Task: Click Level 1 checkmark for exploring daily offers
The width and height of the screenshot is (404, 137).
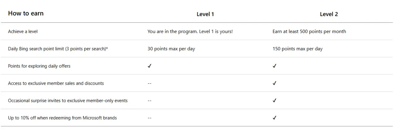Action: coord(150,66)
